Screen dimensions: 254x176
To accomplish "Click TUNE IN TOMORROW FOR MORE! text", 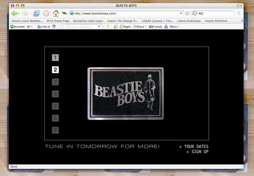I will coord(102,147).
